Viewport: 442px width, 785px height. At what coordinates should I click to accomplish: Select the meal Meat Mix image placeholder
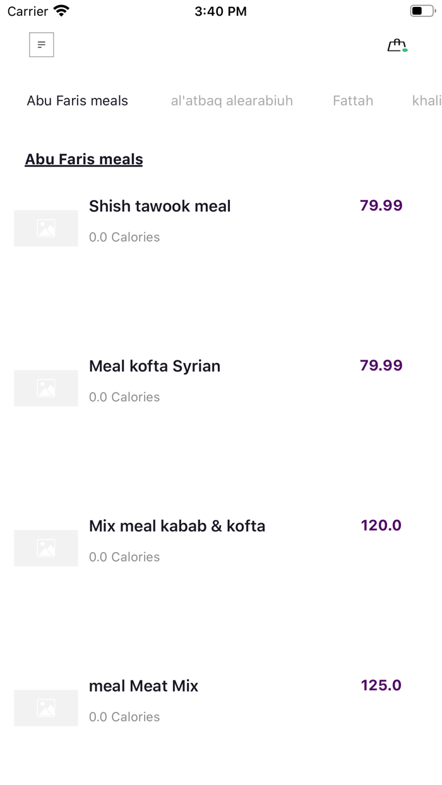[45, 707]
